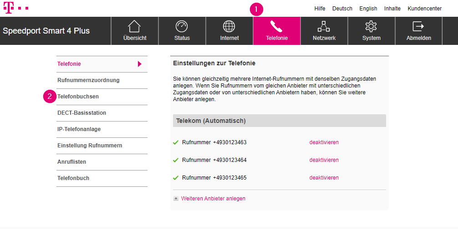Click green checkmark beside Rufnummer +4930123465
This screenshot has height=229, width=458.
176,178
